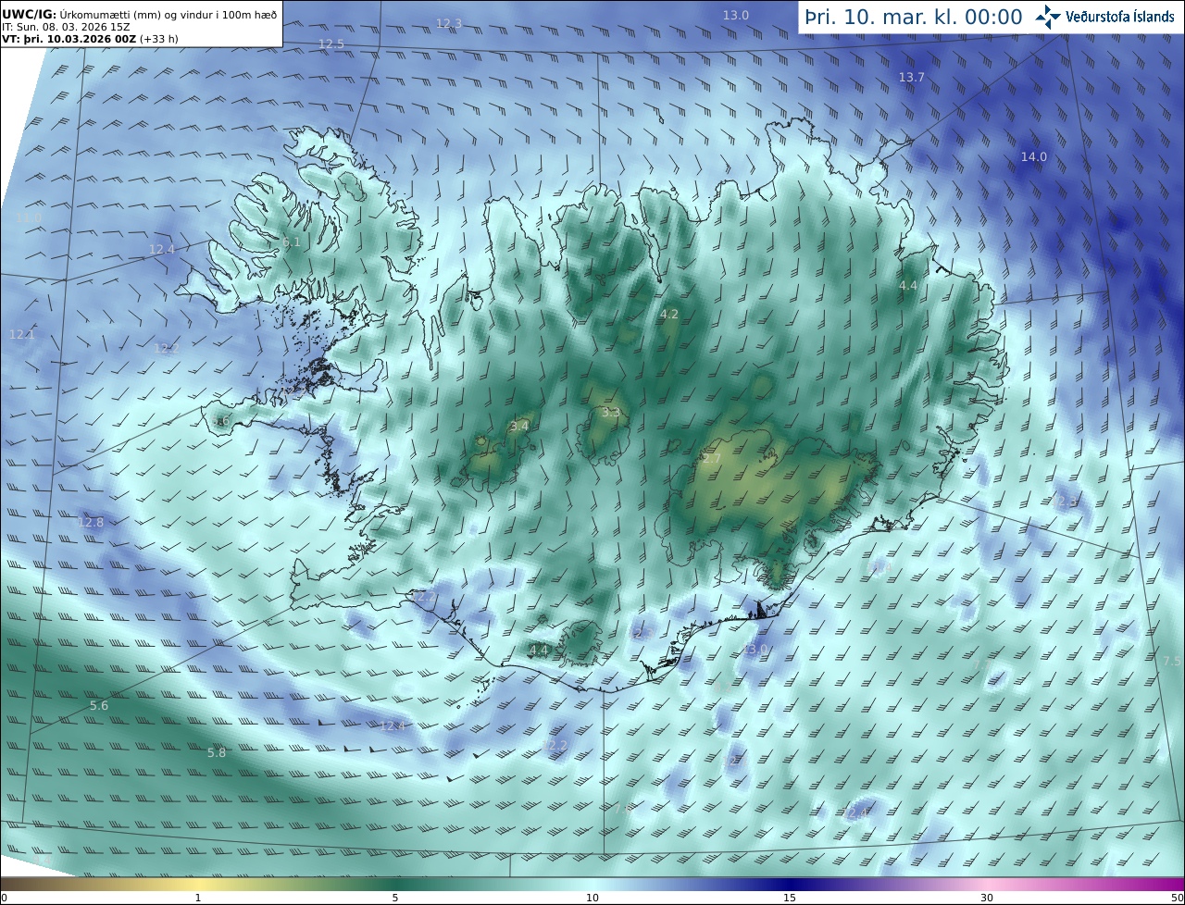Viewport: 1185px width, 905px height.
Task: Click the 1 tick label on the color scale
Action: coord(198,898)
